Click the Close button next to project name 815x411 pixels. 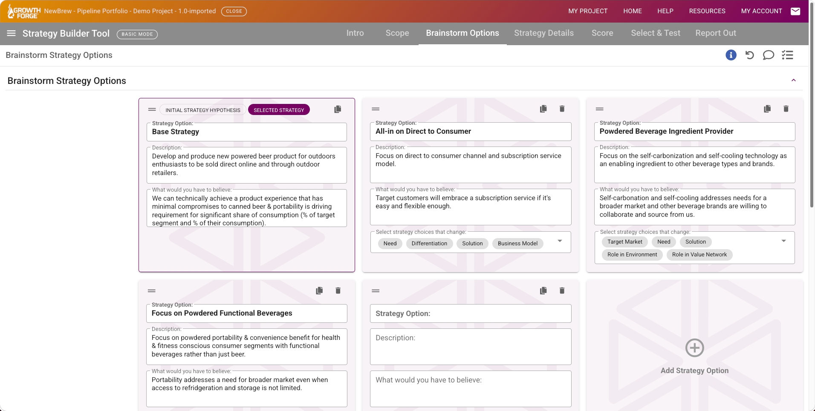[234, 11]
